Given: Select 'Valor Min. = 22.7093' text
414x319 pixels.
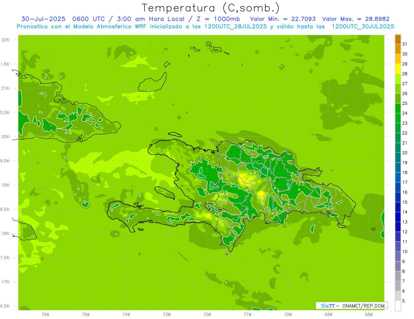Looking at the screenshot, I should pyautogui.click(x=283, y=19).
